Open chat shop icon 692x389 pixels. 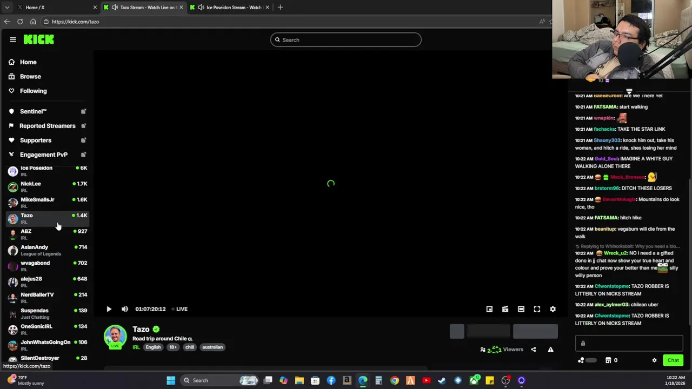point(608,360)
